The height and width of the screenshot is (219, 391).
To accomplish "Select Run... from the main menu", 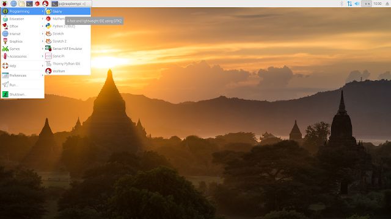I will pos(23,85).
